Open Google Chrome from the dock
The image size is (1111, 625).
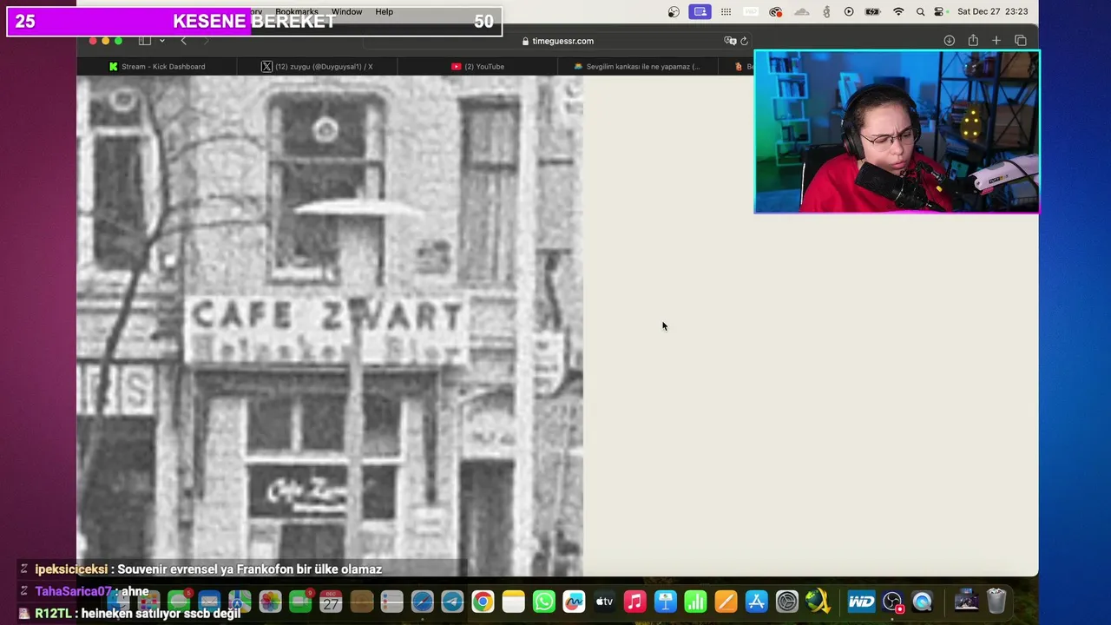[483, 602]
